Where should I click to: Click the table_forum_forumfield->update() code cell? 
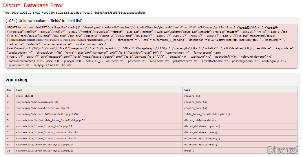[x=207, y=114]
